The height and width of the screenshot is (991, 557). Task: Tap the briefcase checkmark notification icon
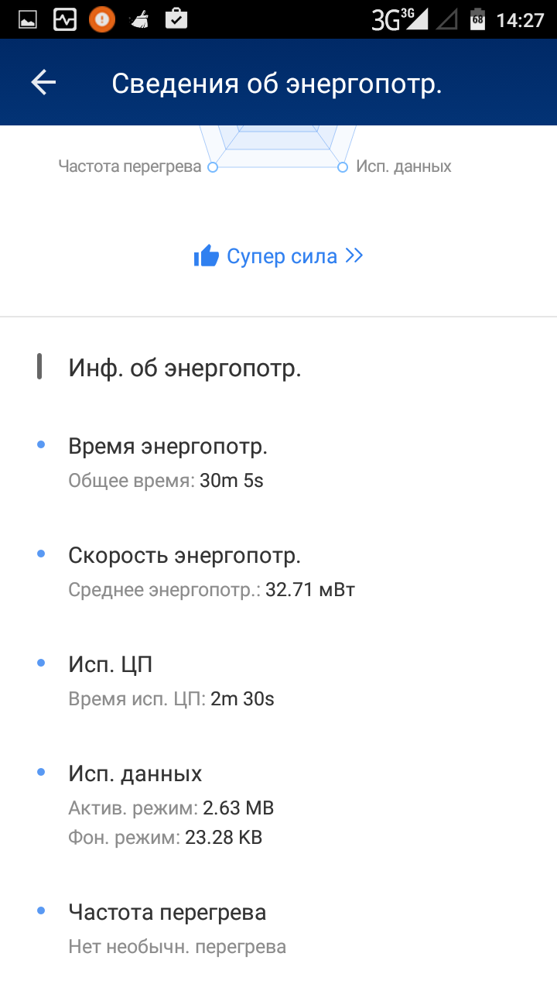point(176,19)
